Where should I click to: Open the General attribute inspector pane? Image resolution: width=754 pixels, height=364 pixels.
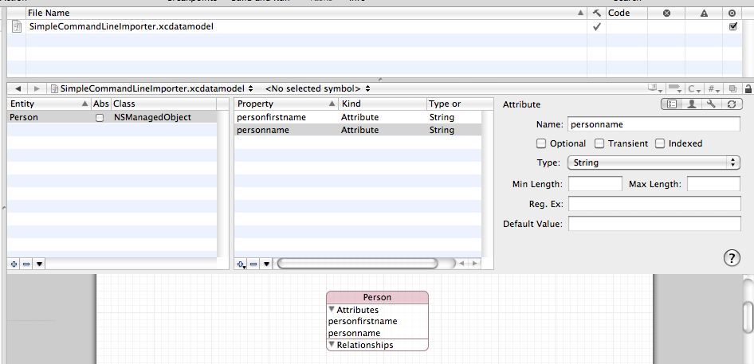(671, 104)
